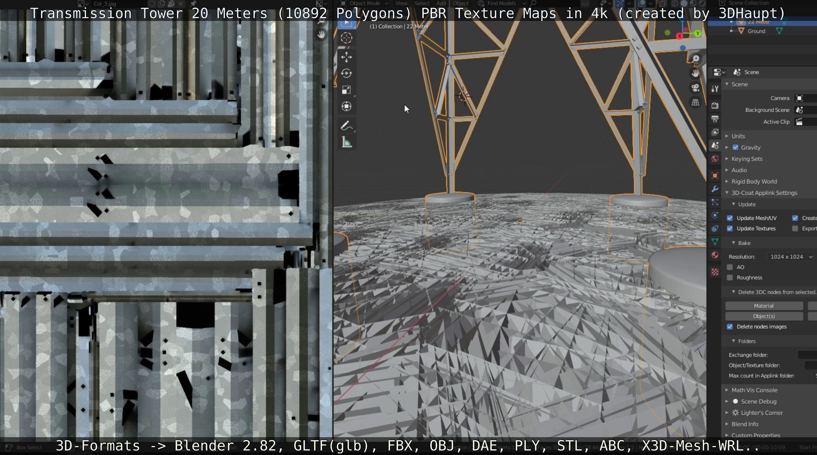Open the Render properties tab
The image size is (817, 455).
tap(715, 106)
